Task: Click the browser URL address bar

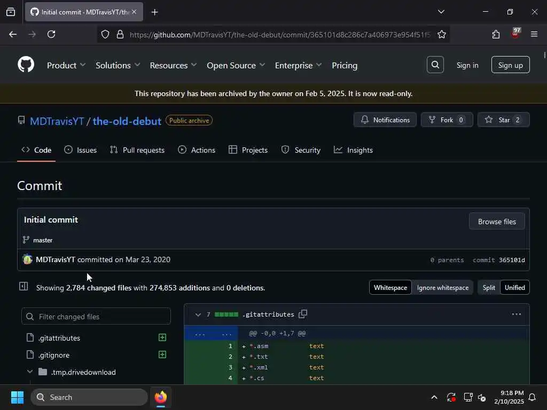Action: click(x=273, y=34)
